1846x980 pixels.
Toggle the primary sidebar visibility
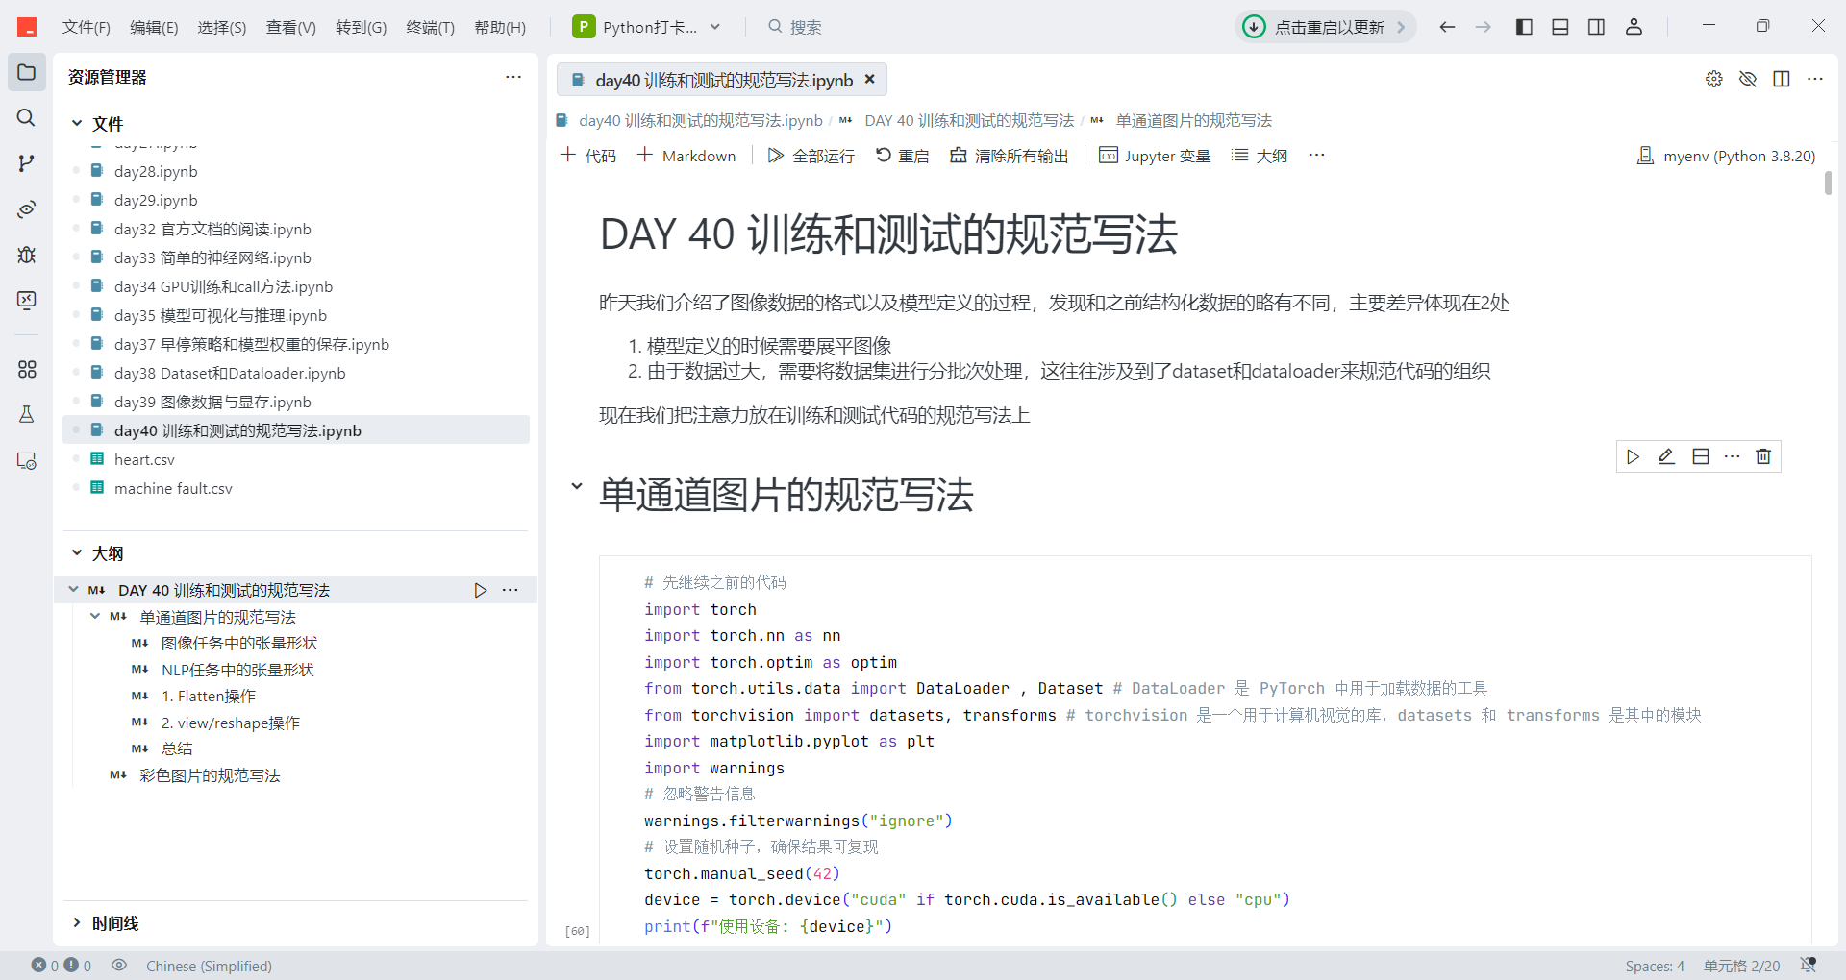point(1522,26)
